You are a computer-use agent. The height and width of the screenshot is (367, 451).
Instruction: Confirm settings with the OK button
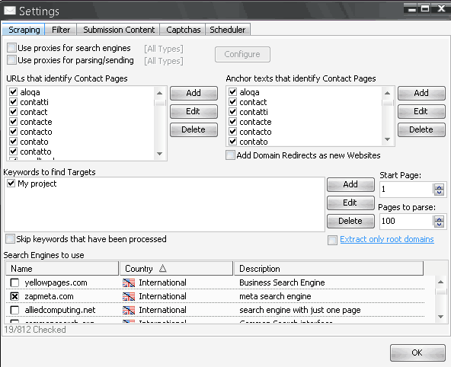point(417,353)
